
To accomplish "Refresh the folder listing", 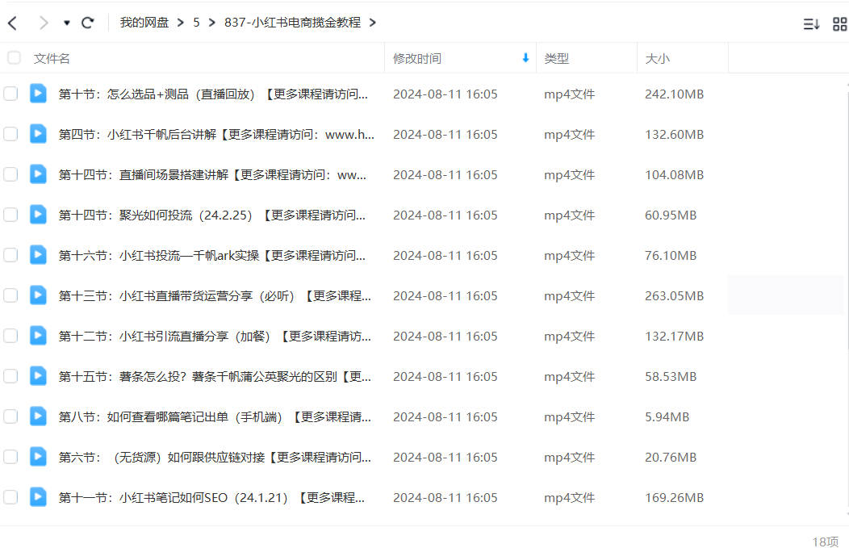I will (88, 23).
